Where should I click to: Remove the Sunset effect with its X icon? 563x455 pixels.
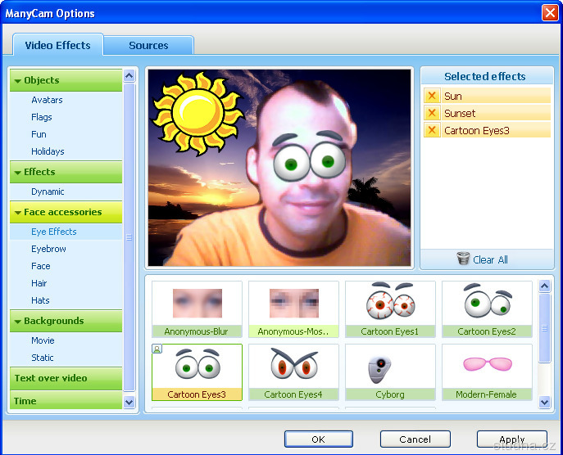tap(432, 113)
